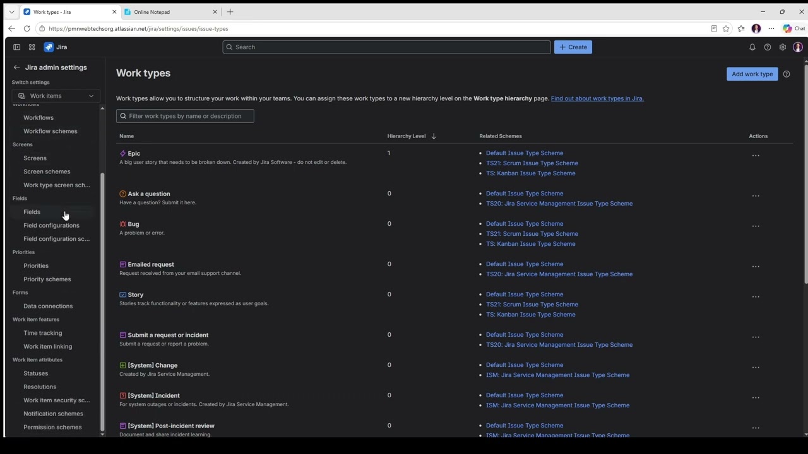Open Priority schemes in the sidebar
The height and width of the screenshot is (454, 808).
[x=47, y=279]
